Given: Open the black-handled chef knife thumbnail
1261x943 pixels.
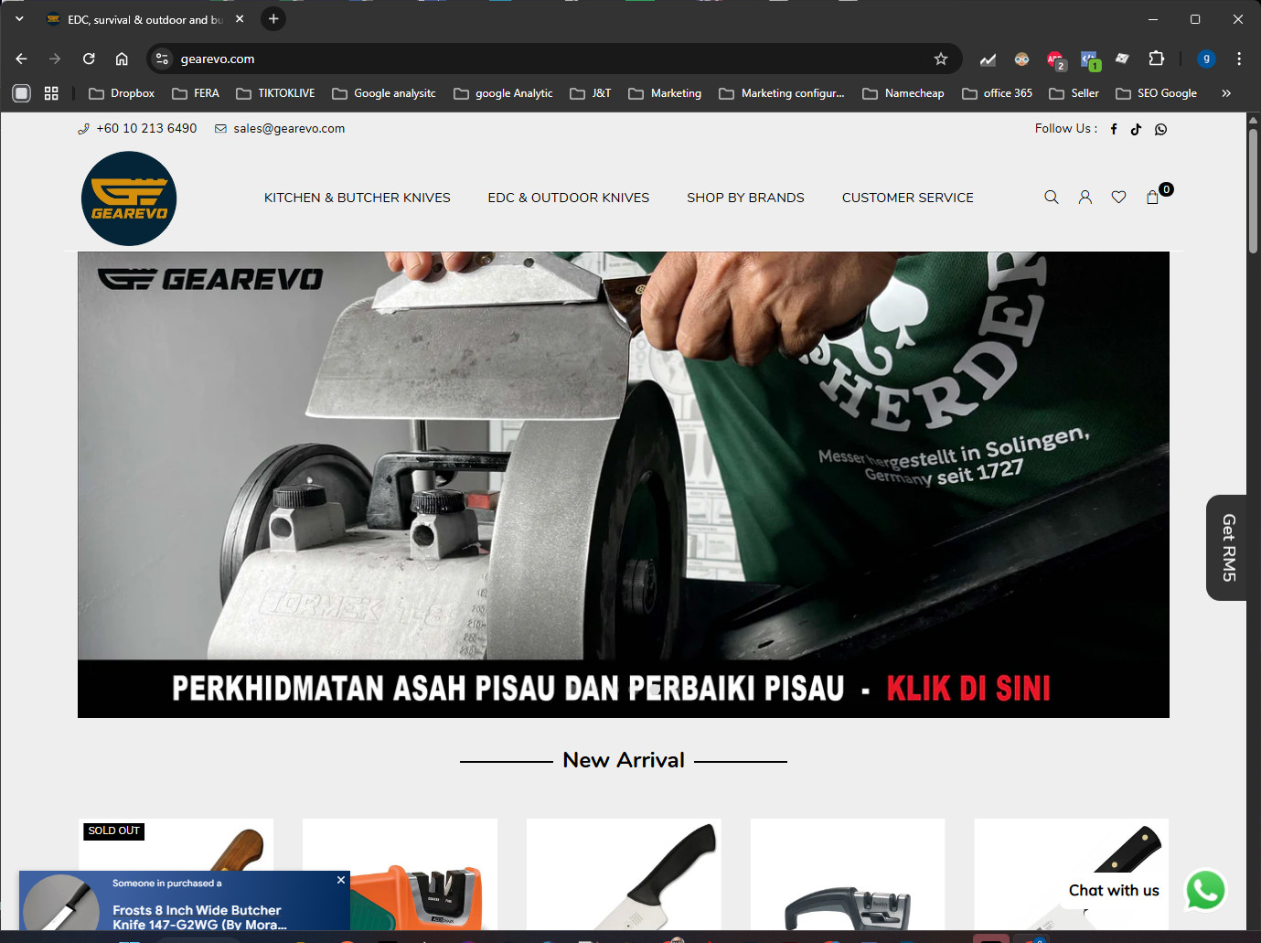Looking at the screenshot, I should pyautogui.click(x=624, y=874).
